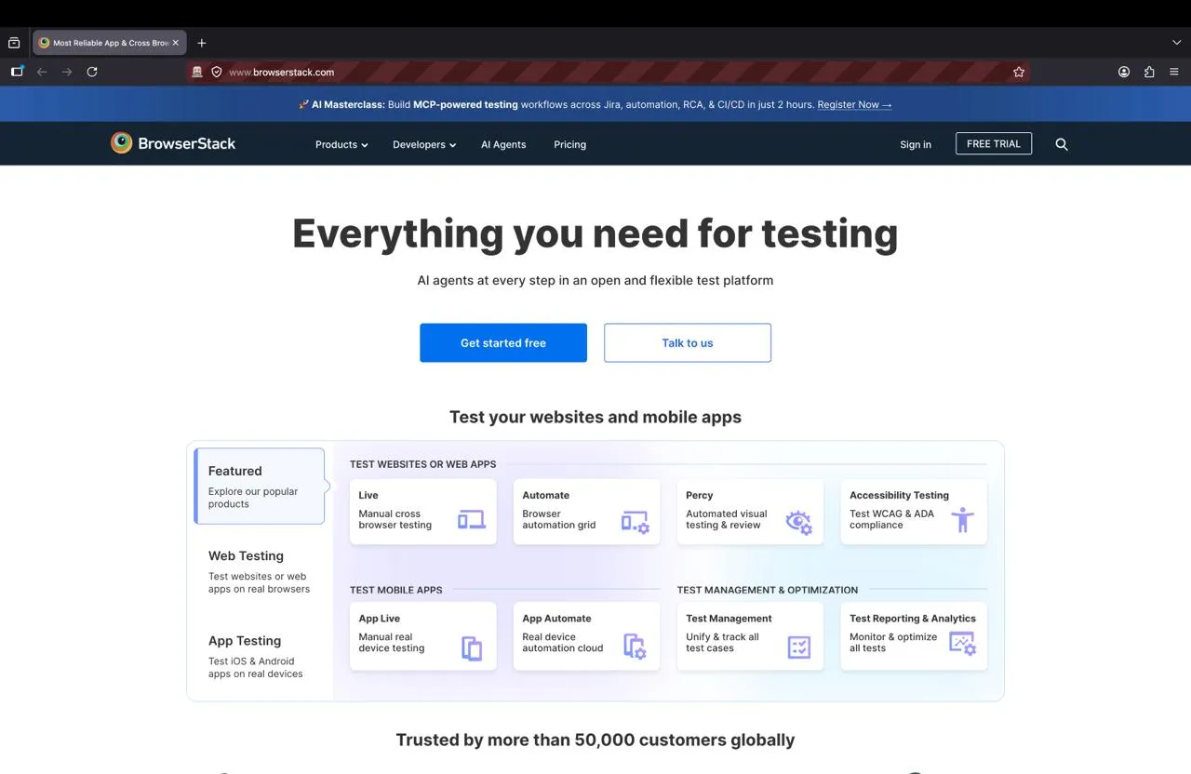
Task: Click the 'AI agents at every step' subtitle
Action: pos(595,280)
